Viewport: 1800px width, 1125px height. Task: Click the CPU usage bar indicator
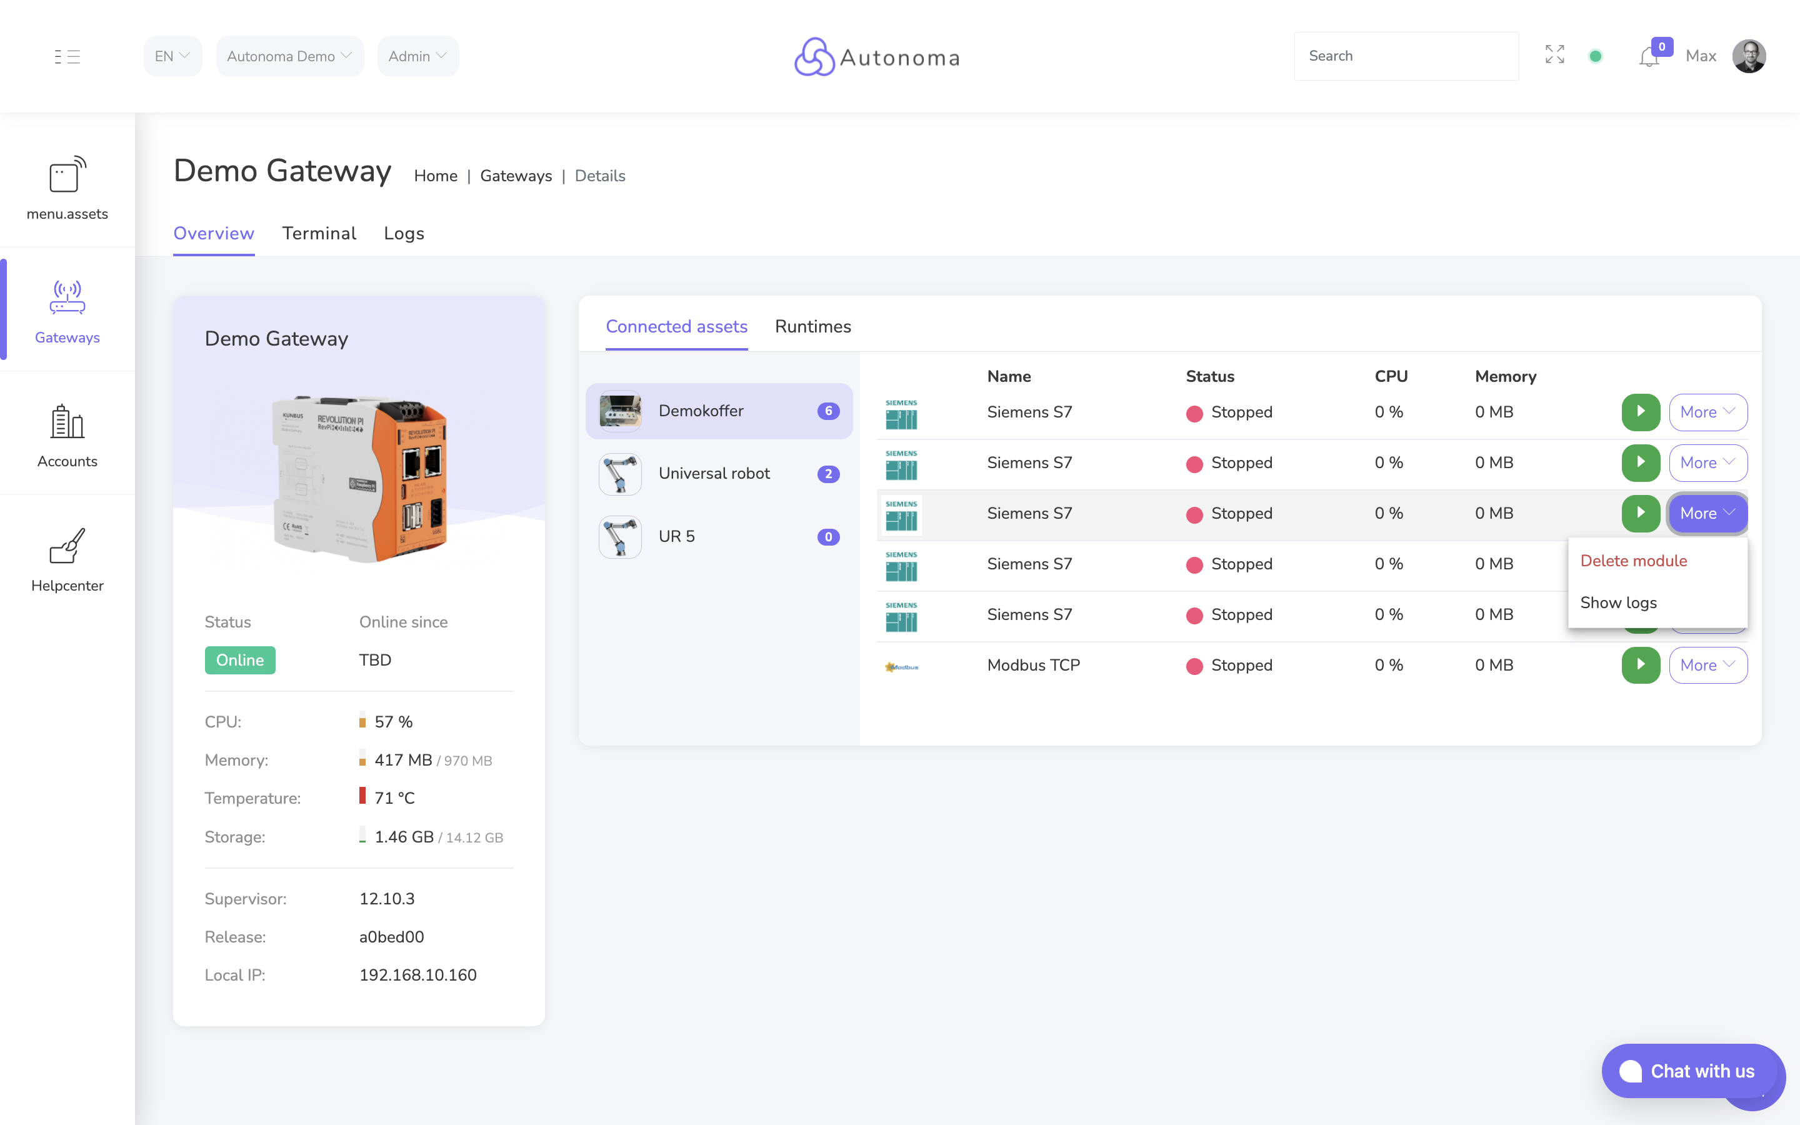(362, 720)
